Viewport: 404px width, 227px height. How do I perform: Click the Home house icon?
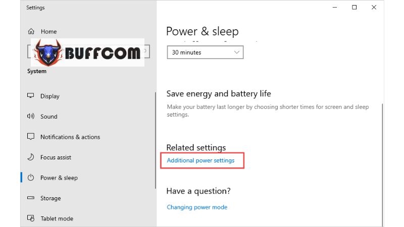(31, 31)
